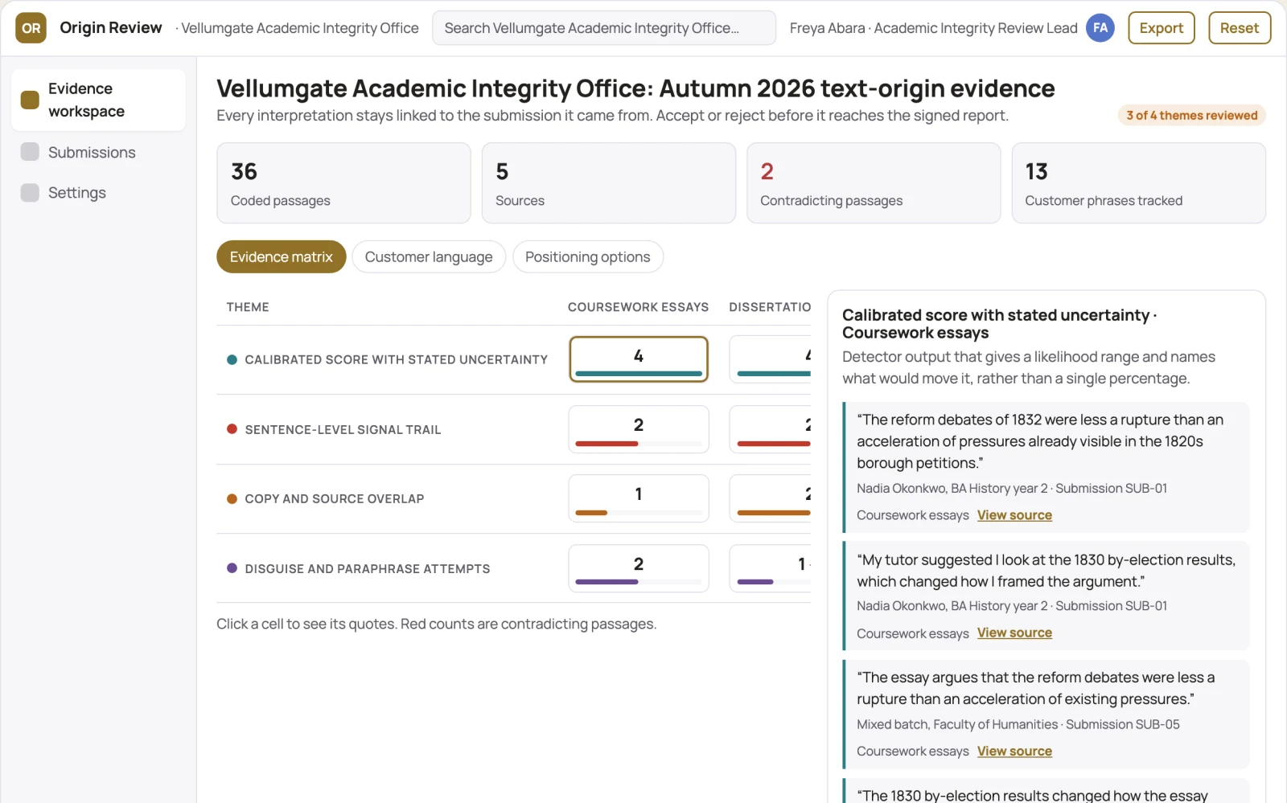Click the orange dot beside Copy and source overlap

pos(232,498)
